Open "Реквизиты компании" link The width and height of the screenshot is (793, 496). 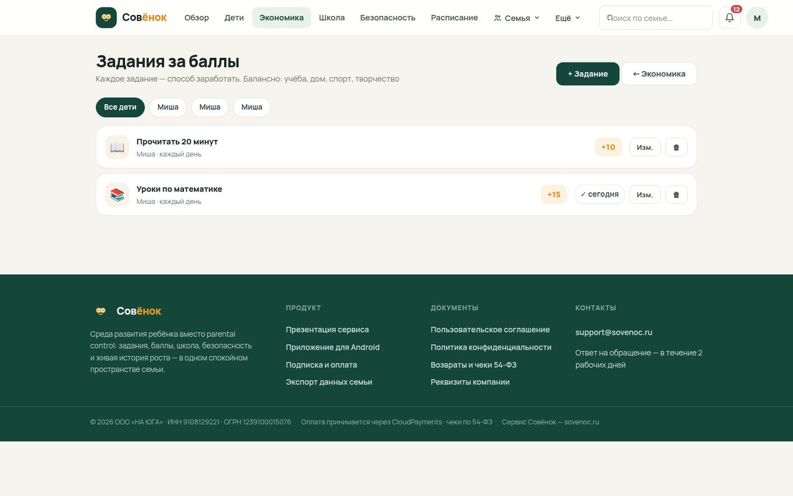[470, 382]
